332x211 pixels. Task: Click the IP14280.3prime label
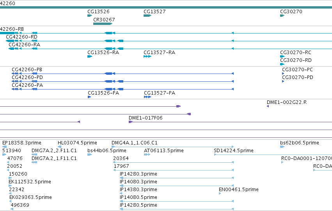138,174
